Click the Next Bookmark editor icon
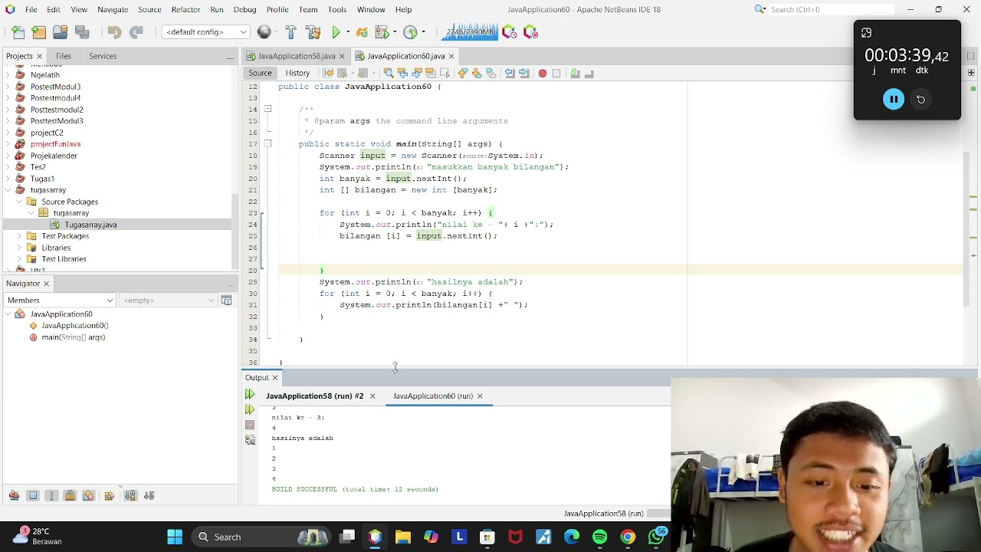 click(x=477, y=73)
